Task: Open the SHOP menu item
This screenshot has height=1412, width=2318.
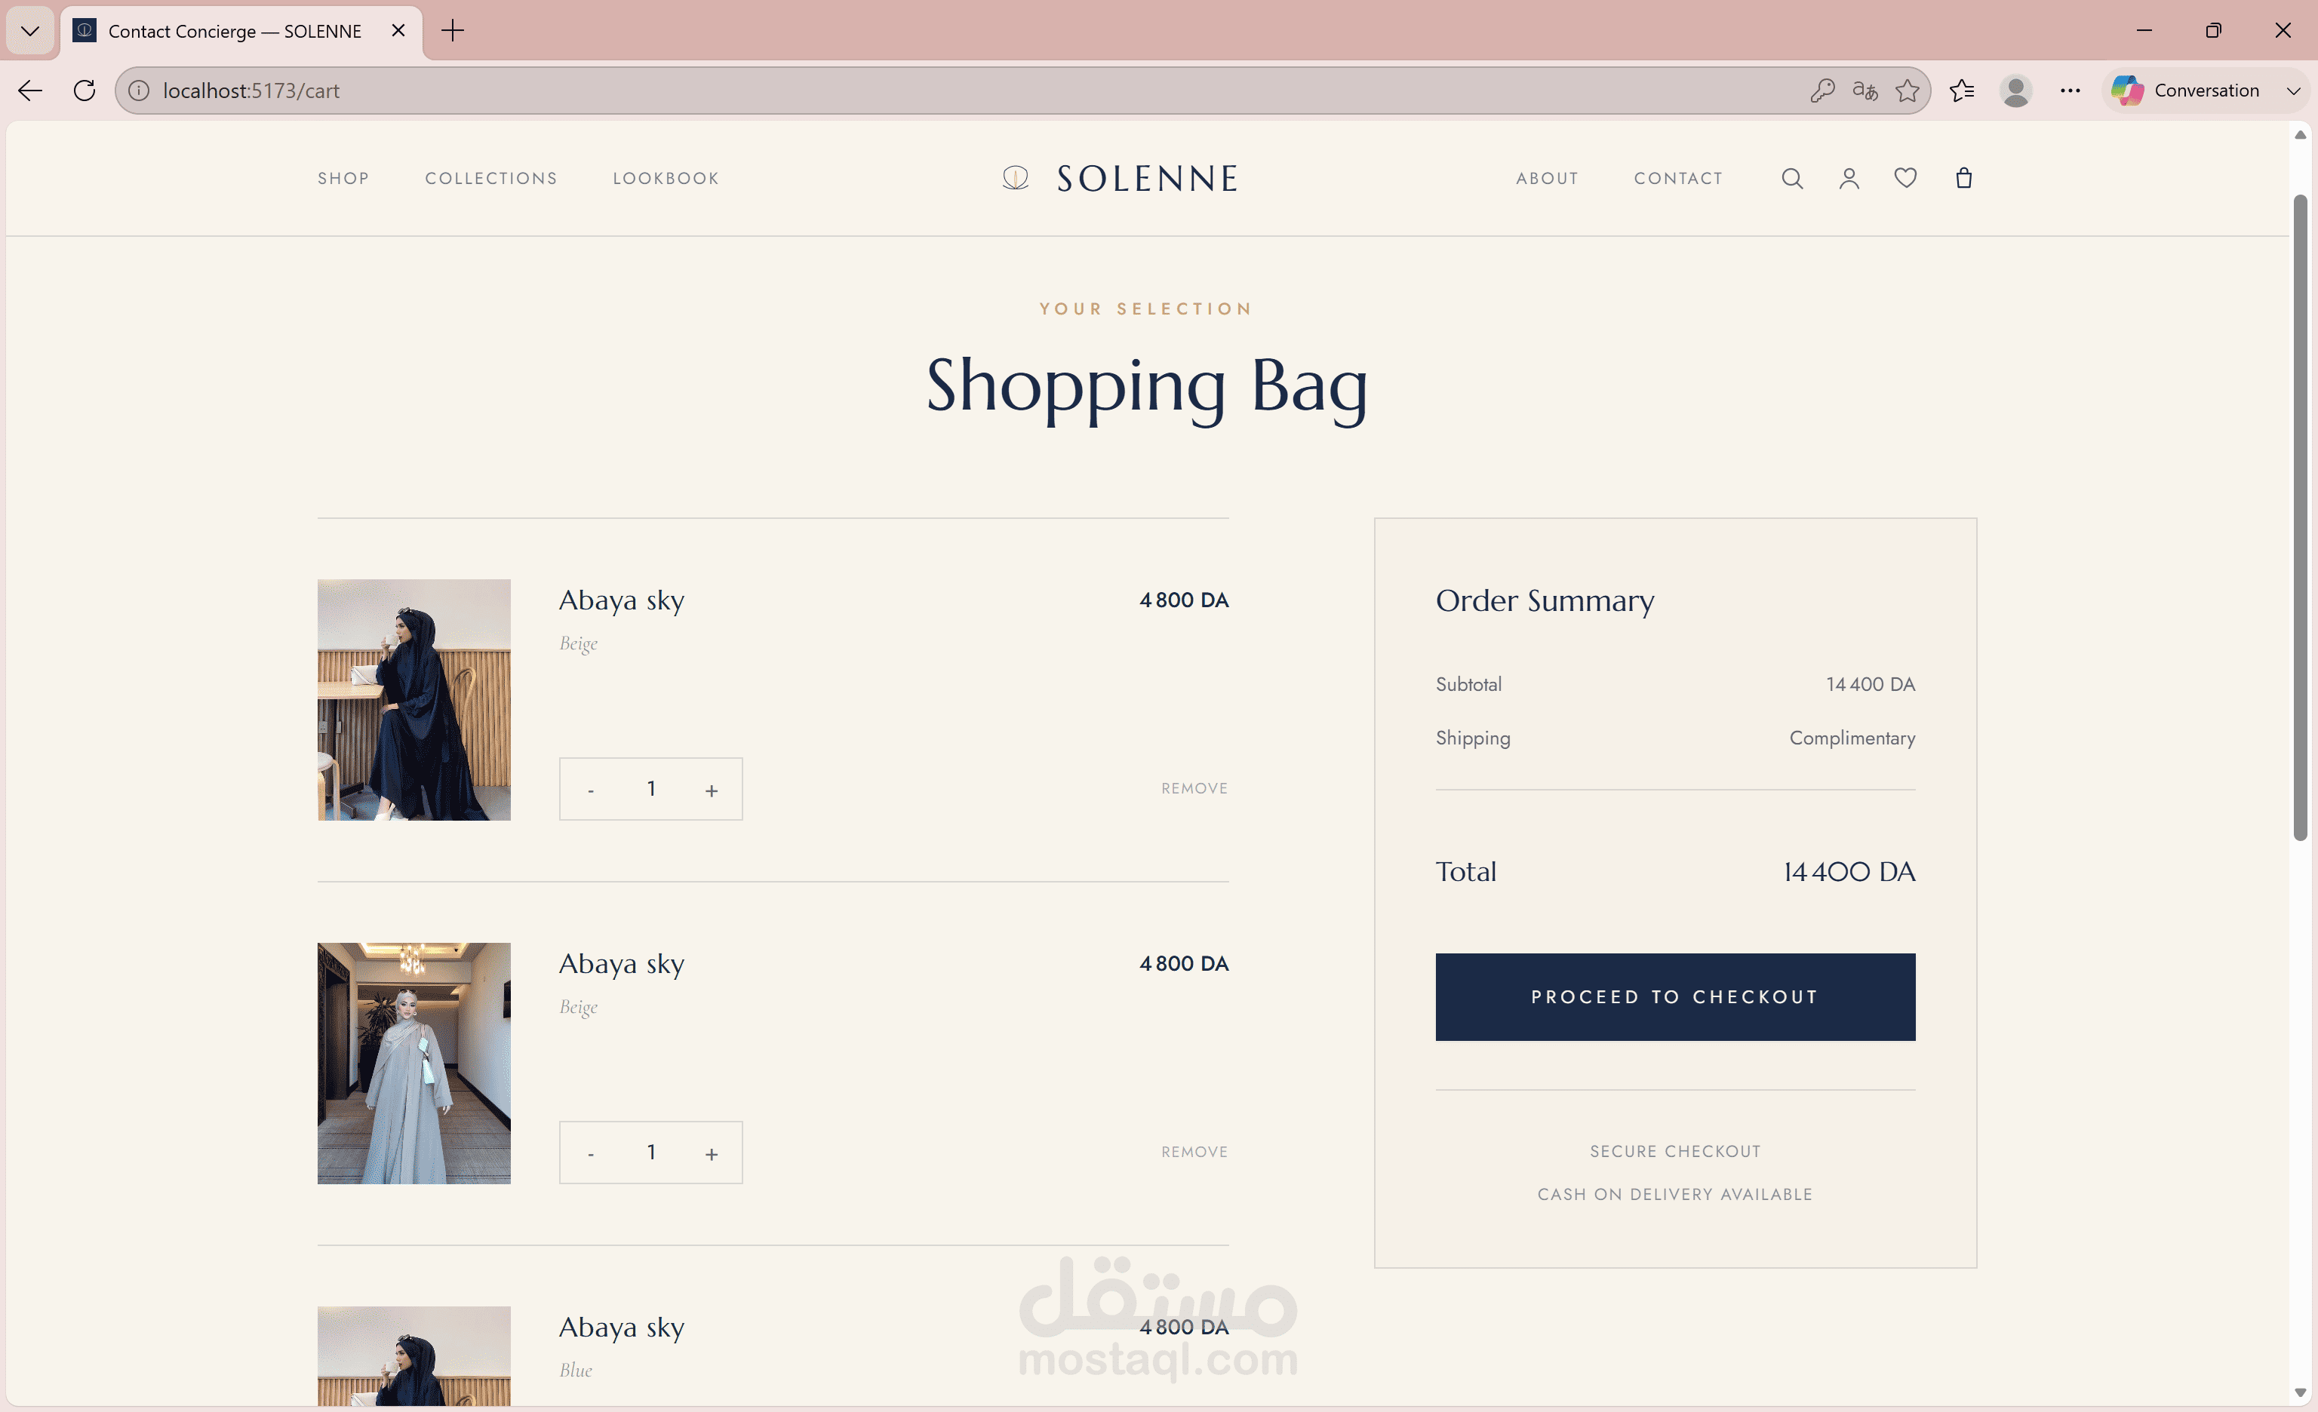Action: tap(343, 179)
